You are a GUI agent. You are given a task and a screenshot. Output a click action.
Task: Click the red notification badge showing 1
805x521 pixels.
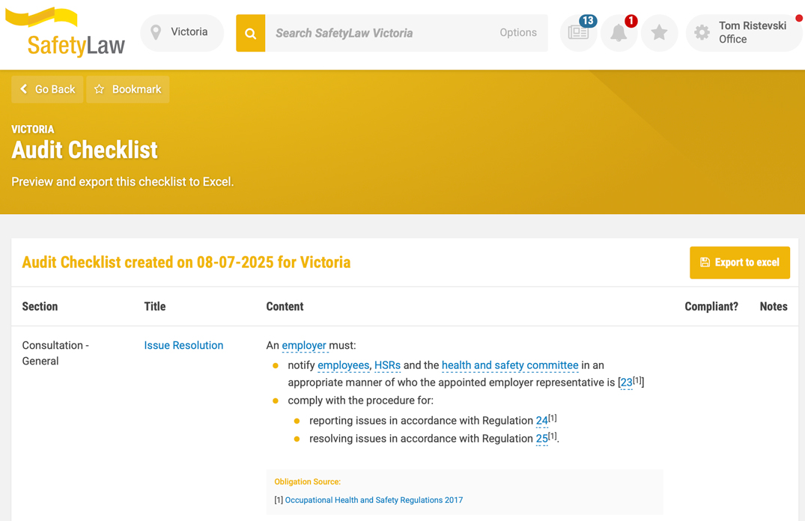(x=631, y=21)
